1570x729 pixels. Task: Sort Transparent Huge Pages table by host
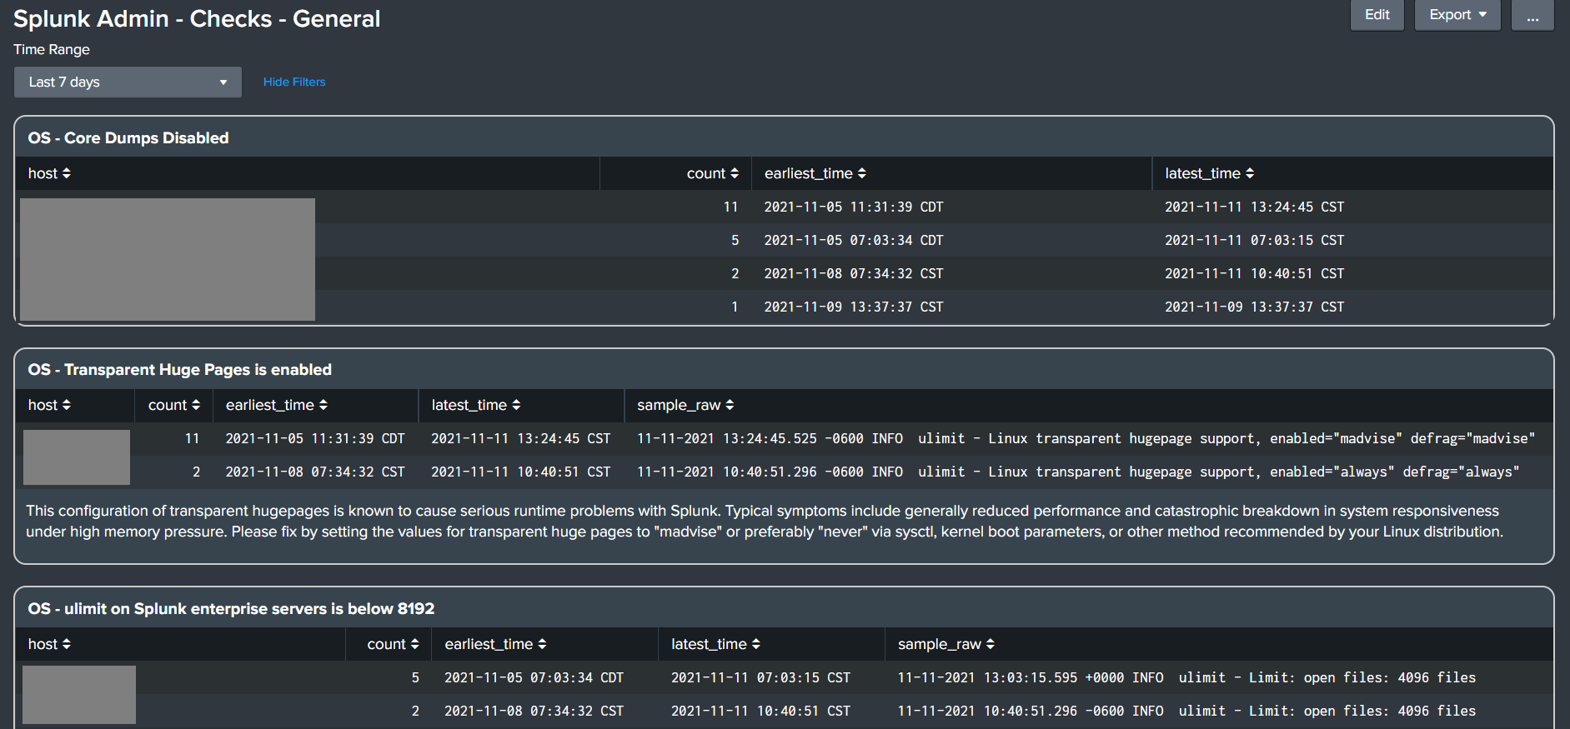pos(49,405)
